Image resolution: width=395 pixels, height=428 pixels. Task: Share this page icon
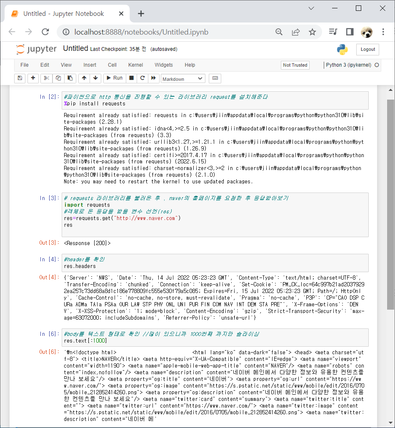(x=296, y=32)
